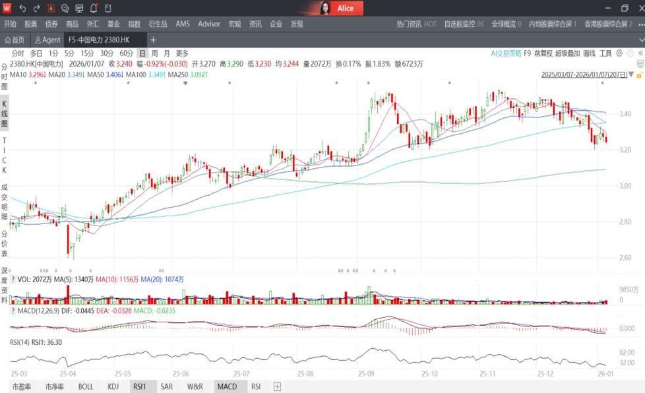Select the 60分 period button
The image size is (645, 393).
[x=126, y=53]
